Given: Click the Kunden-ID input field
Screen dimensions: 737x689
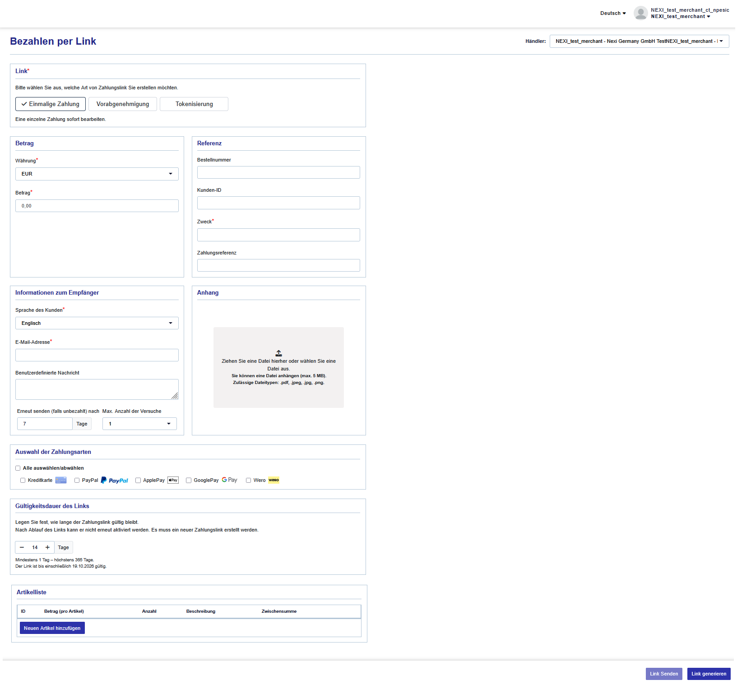Looking at the screenshot, I should [278, 203].
